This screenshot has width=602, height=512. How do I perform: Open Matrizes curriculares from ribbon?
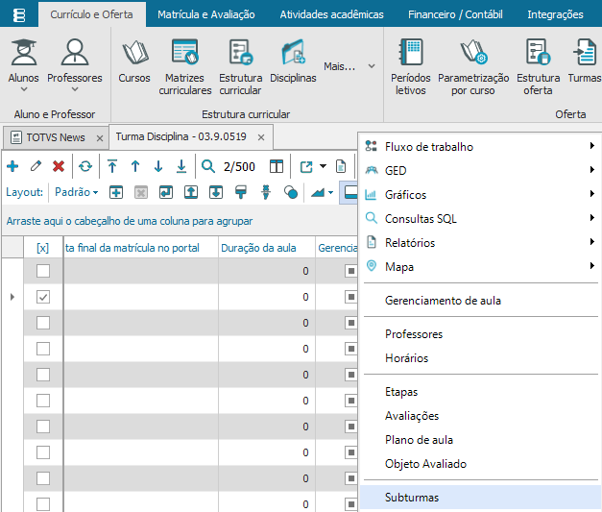click(x=184, y=64)
